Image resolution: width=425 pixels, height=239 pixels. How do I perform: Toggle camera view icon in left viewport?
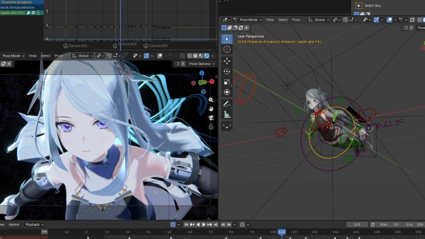(211, 117)
